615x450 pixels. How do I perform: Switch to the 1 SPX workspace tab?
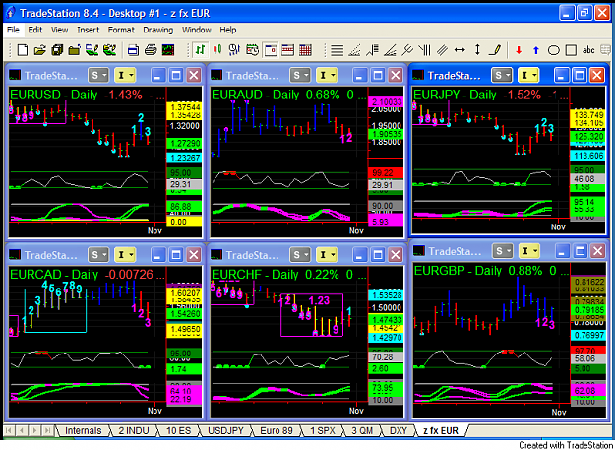[x=322, y=430]
